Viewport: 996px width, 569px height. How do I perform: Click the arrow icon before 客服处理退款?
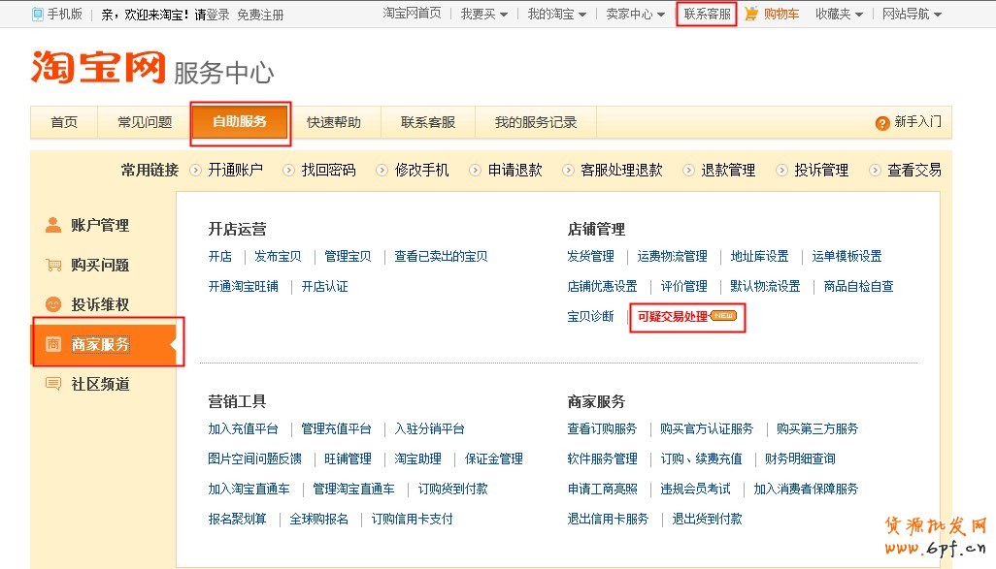coord(569,170)
